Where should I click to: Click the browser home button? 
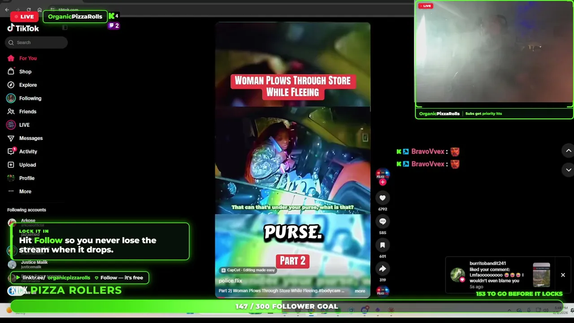(39, 9)
